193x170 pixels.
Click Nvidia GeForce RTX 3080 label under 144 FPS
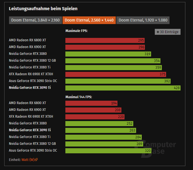[x=28, y=123]
